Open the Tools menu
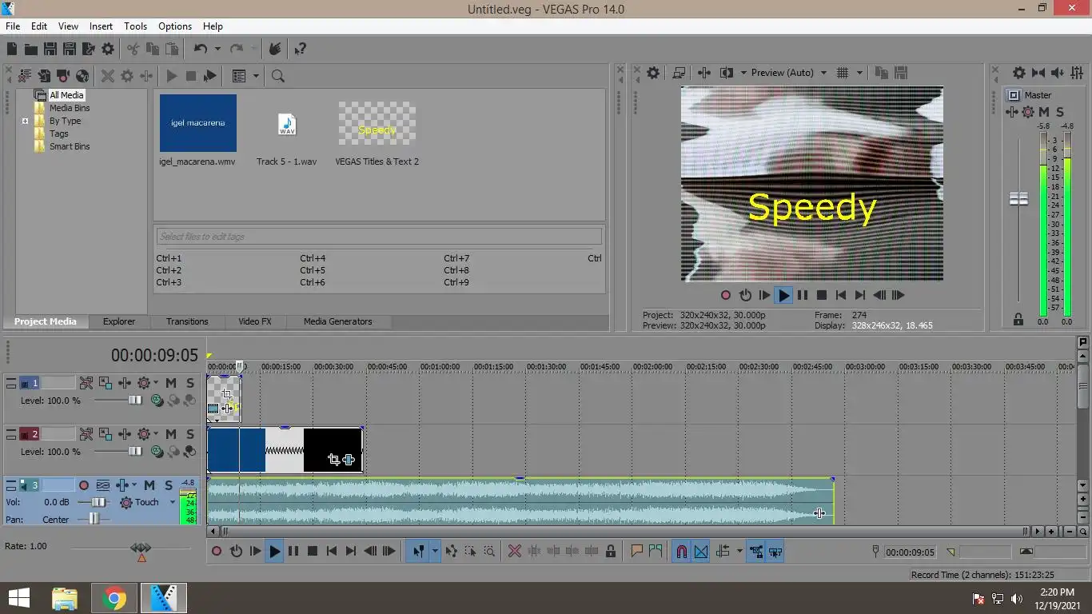The width and height of the screenshot is (1092, 614). tap(135, 26)
